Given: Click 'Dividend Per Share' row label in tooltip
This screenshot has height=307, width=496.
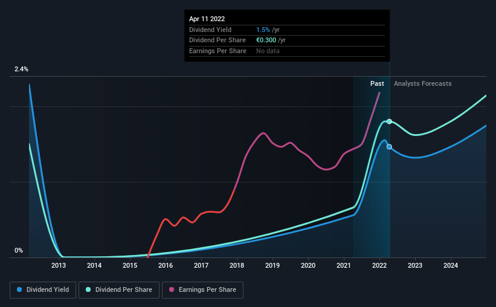Looking at the screenshot, I should coord(217,40).
